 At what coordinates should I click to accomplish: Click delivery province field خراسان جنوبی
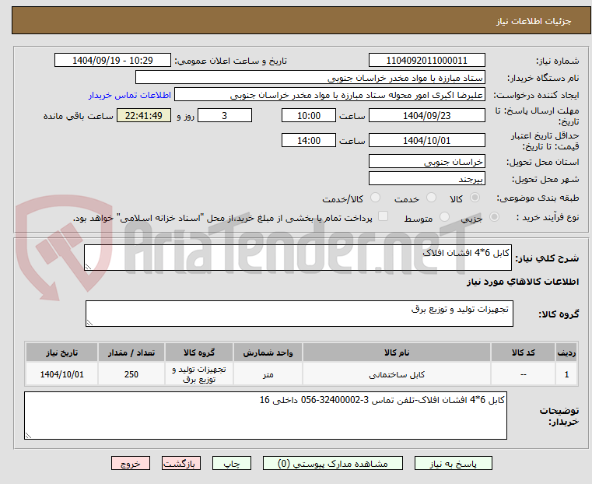pos(426,162)
